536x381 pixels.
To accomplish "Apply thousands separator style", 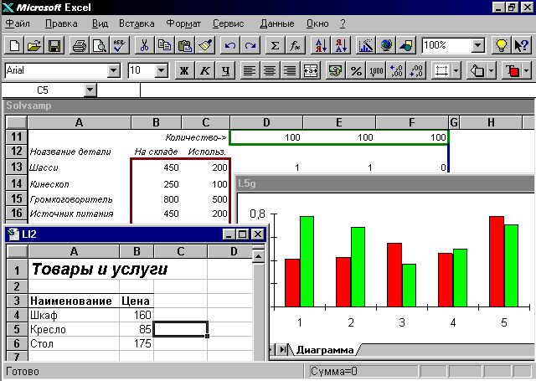I will pyautogui.click(x=376, y=70).
